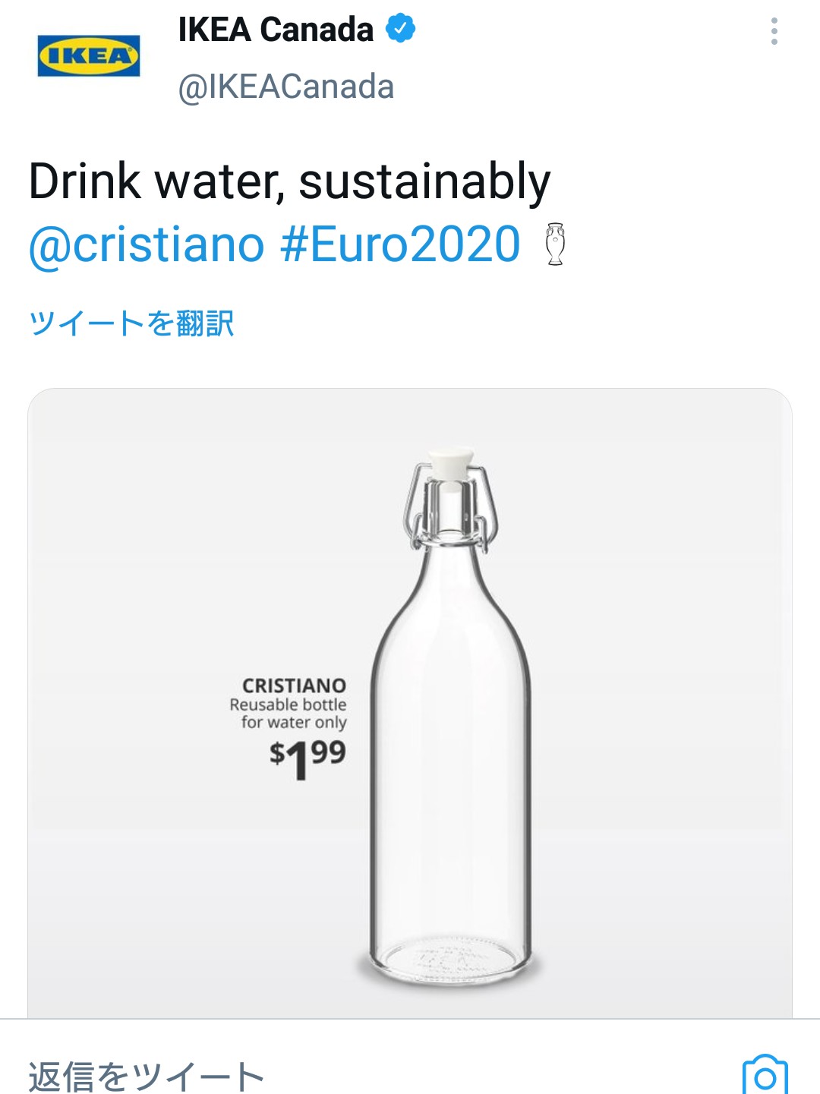Viewport: 820px width, 1094px height.
Task: Open the @cristiano mention
Action: [x=147, y=244]
